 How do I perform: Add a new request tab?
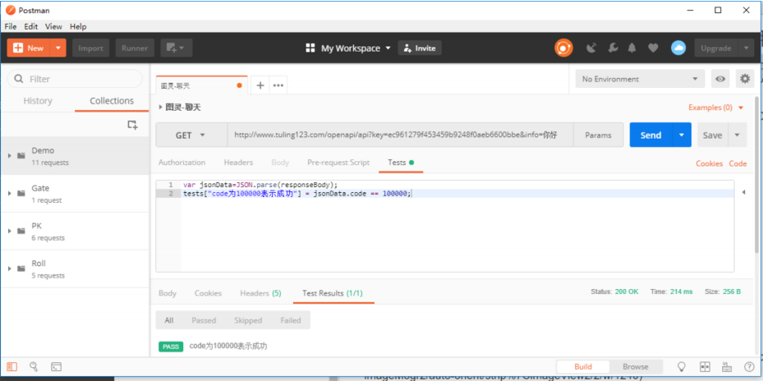[260, 85]
